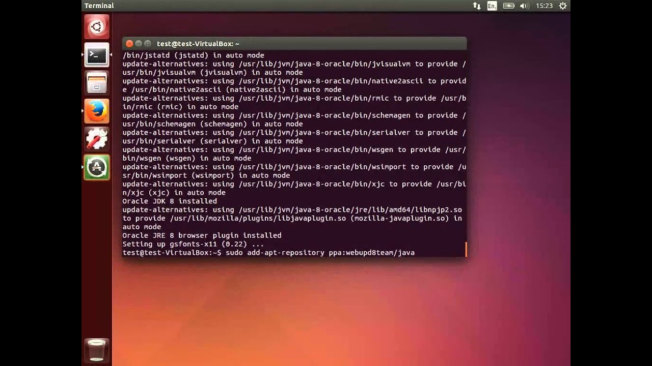Open the Trash in the launcher
Viewport: 652px width, 366px height.
coord(97,350)
